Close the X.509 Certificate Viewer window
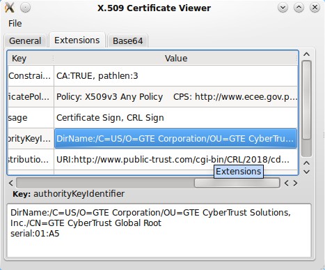The height and width of the screenshot is (270, 325). point(315,8)
